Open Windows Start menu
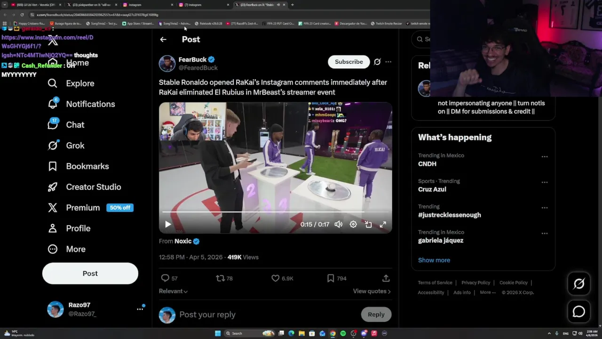This screenshot has width=602, height=339. click(218, 333)
